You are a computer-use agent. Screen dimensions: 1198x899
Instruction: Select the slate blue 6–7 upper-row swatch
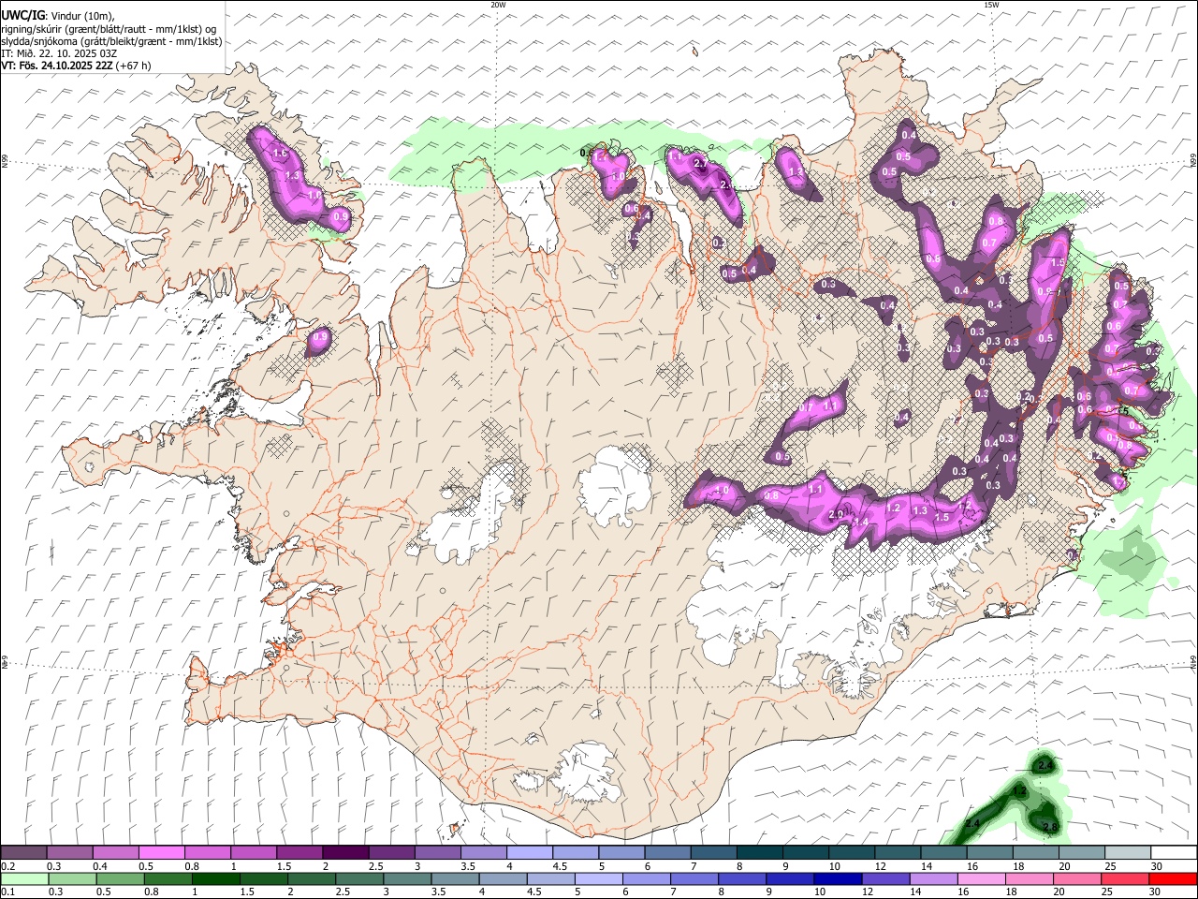click(667, 853)
